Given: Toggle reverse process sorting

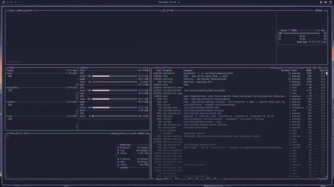Looking at the screenshot, I should point(296,68).
